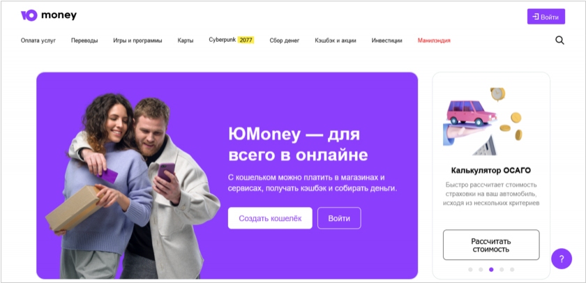Click the ЮMoney logo icon
This screenshot has width=586, height=283.
(x=29, y=15)
